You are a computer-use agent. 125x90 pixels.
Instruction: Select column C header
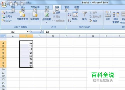tap(39, 36)
